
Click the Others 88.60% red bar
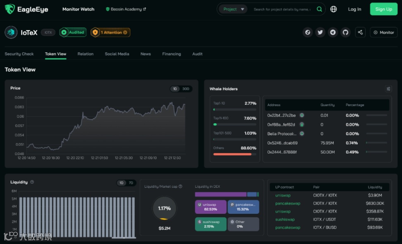(x=232, y=154)
